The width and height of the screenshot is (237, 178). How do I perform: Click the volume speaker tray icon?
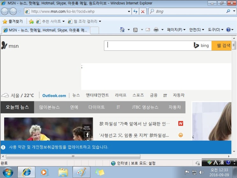[x=201, y=172]
